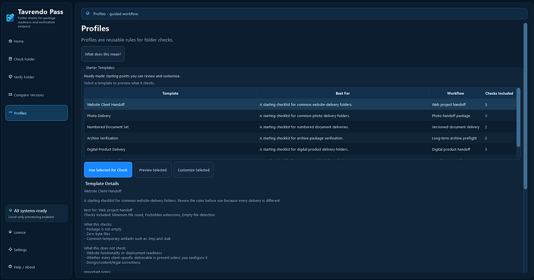Click the Home icon in sidebar
Image resolution: width=534 pixels, height=280 pixels.
[10, 41]
